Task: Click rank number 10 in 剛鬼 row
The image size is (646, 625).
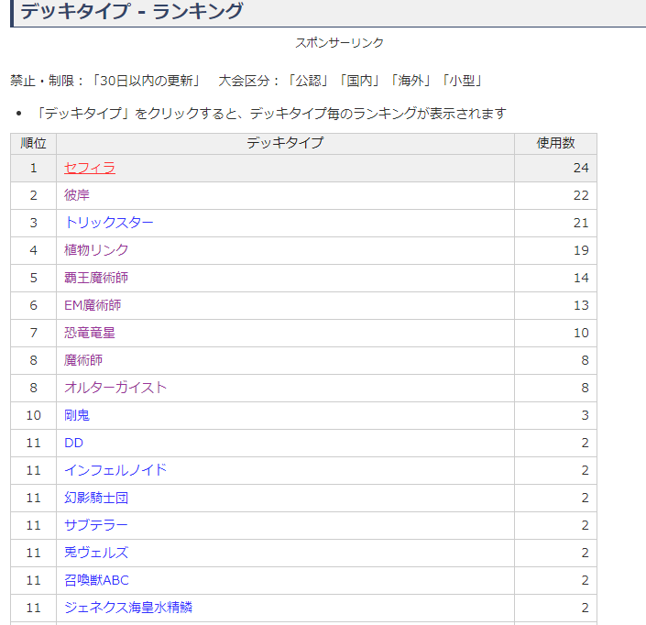Action: 33,415
